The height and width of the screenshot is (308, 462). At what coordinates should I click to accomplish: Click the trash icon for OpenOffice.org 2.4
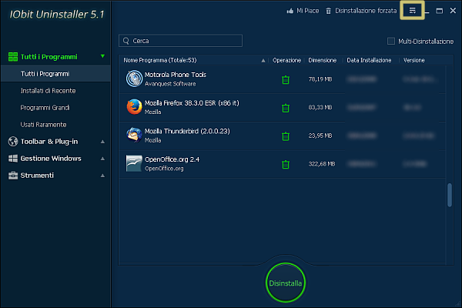pos(286,164)
